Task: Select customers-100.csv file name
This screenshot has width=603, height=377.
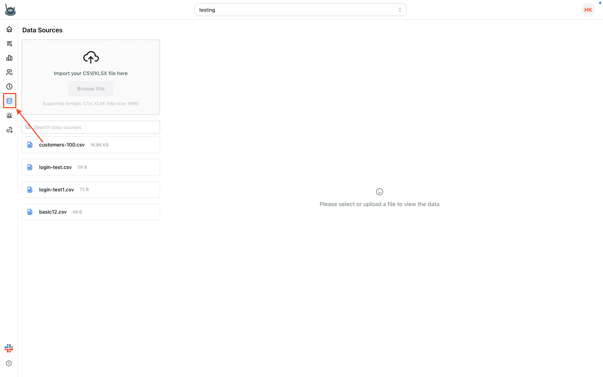Action: tap(62, 145)
